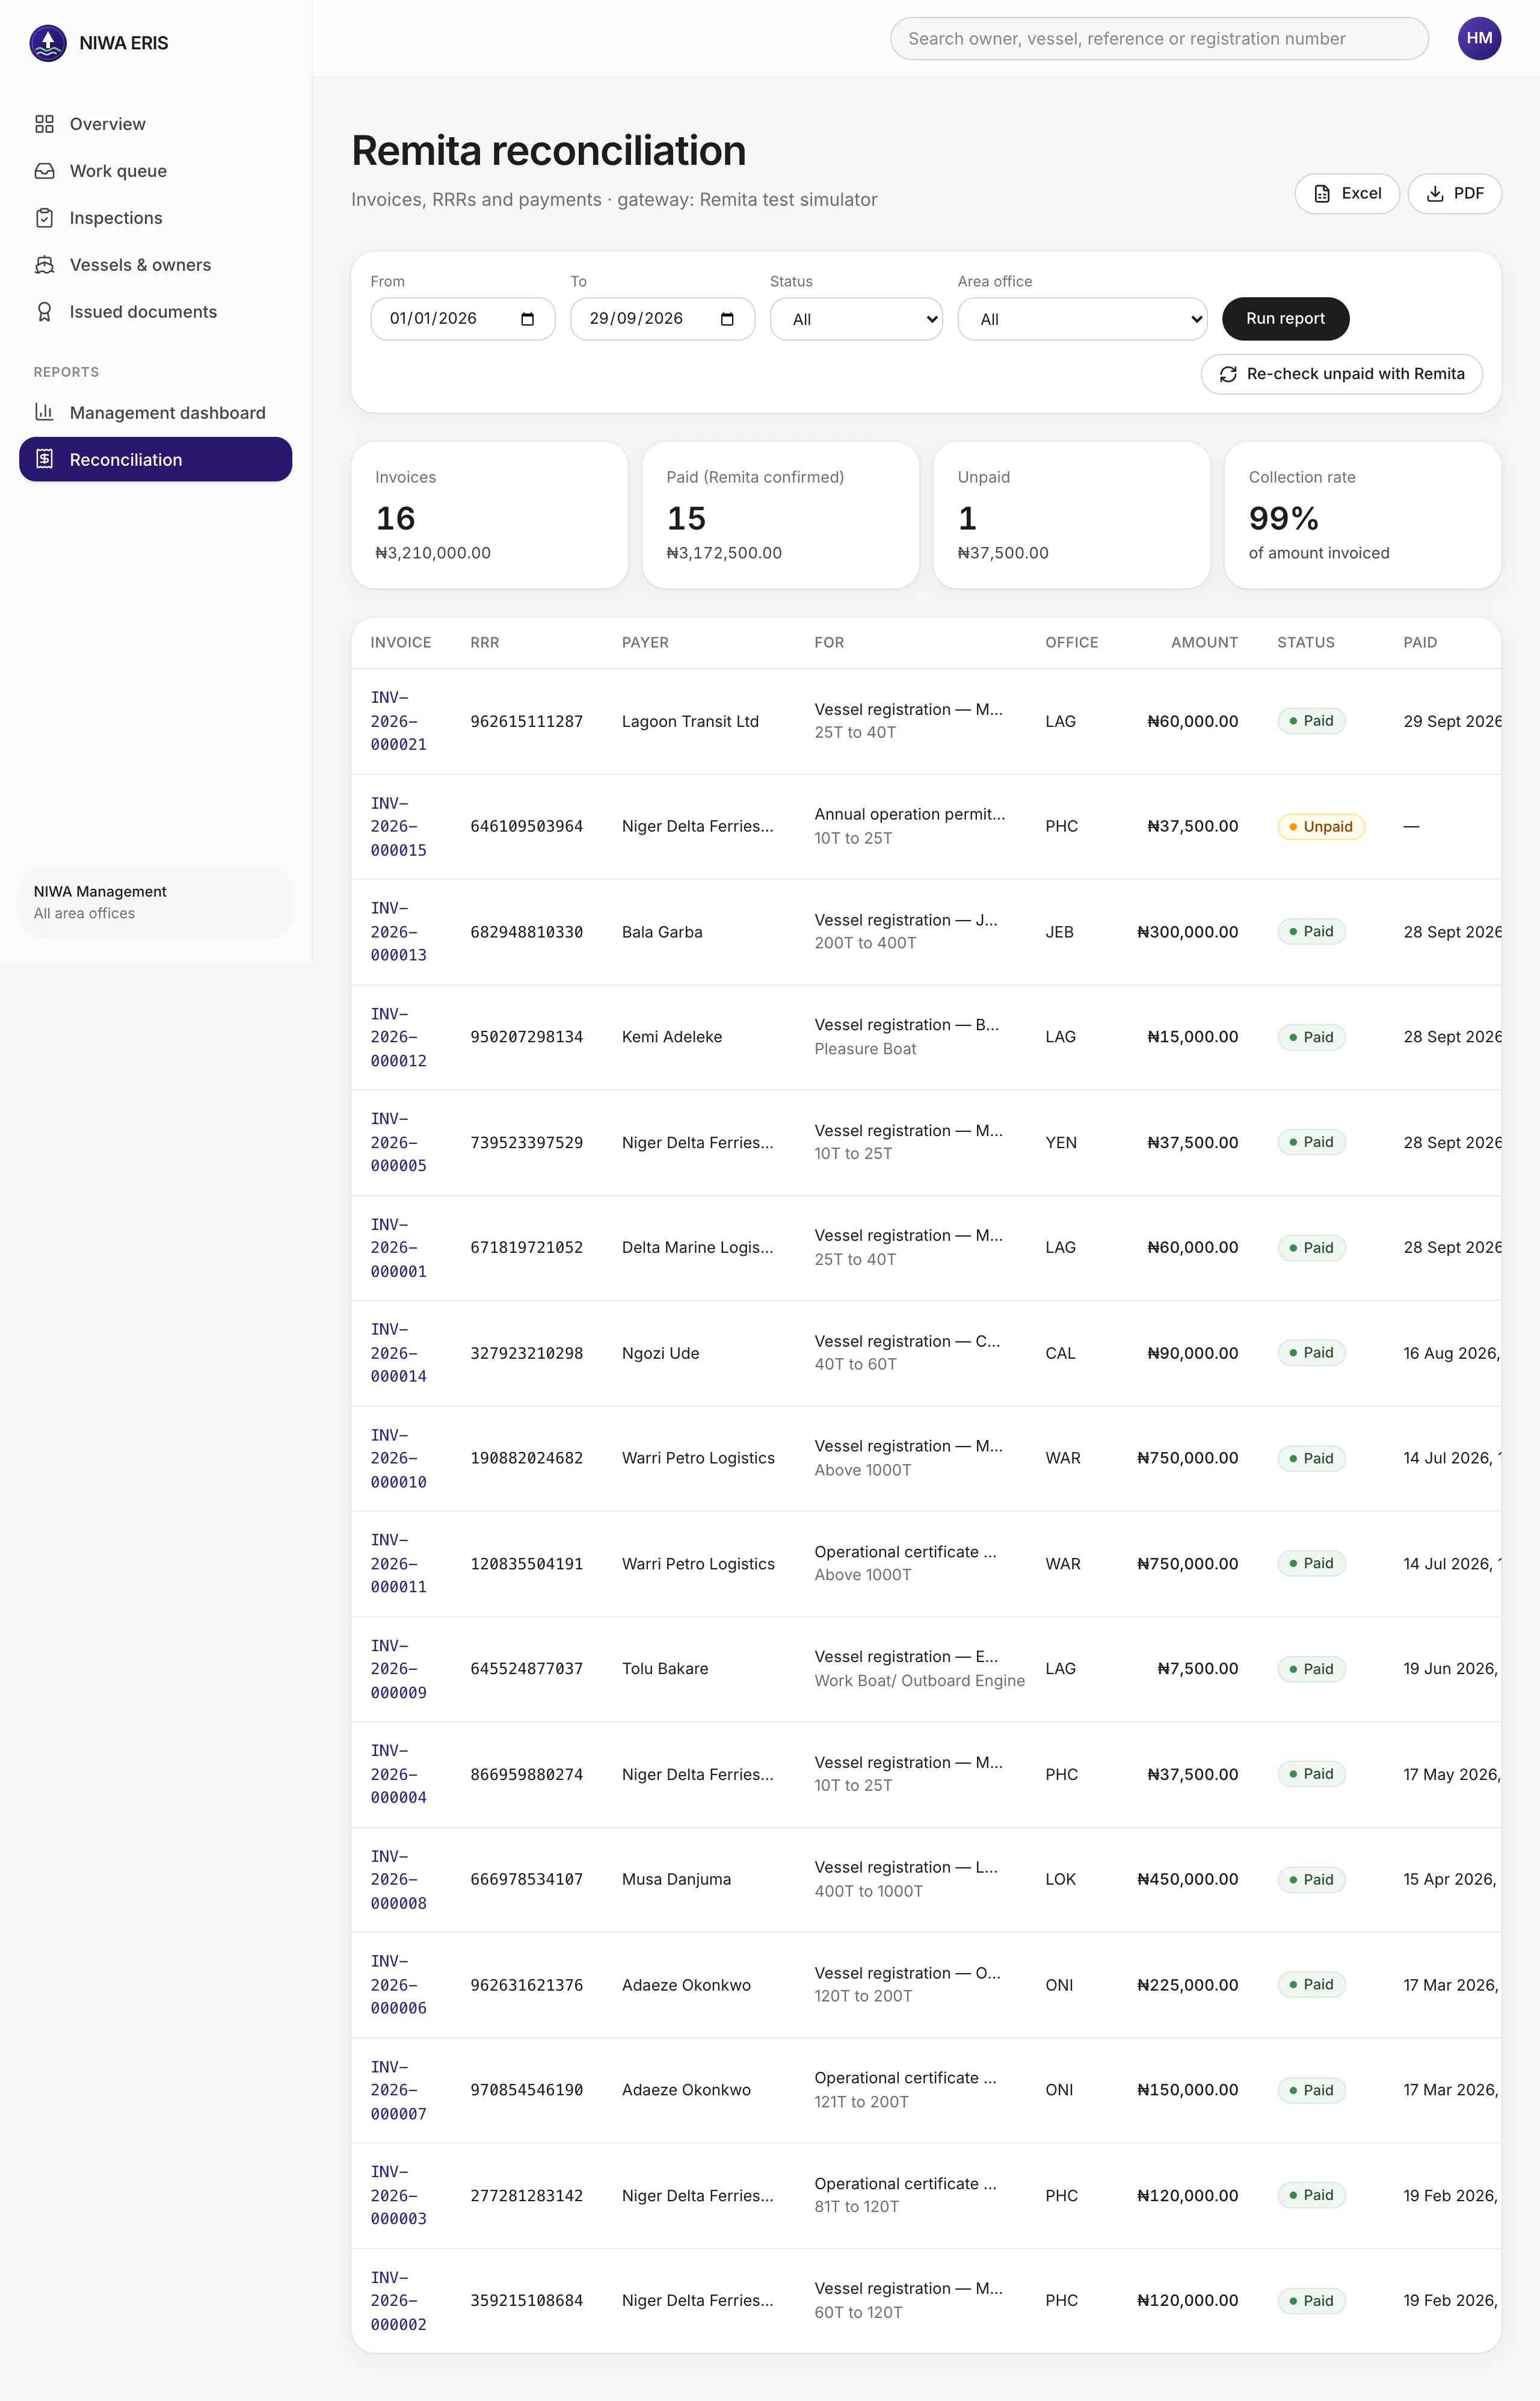Click the From date field

pyautogui.click(x=462, y=319)
